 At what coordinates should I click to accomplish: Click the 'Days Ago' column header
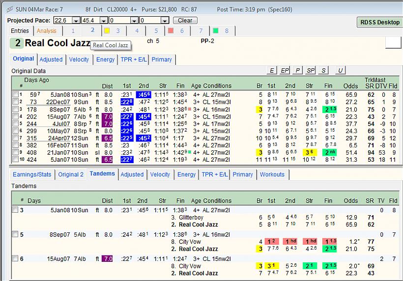click(36, 80)
